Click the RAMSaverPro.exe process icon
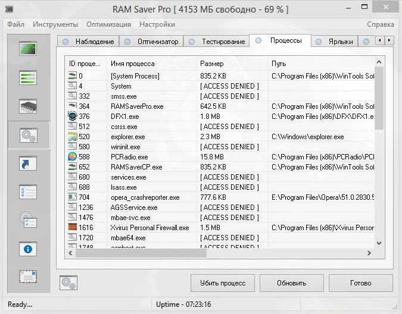 (72, 106)
